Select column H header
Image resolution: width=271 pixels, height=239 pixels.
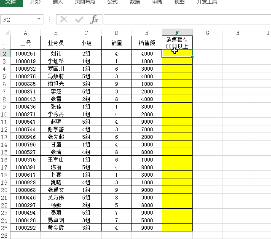tap(238, 33)
